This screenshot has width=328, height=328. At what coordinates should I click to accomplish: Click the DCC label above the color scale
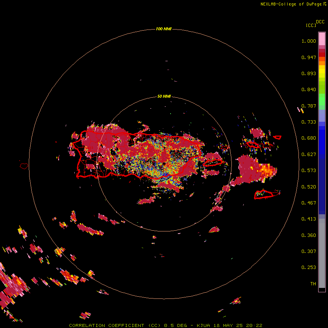click(320, 22)
